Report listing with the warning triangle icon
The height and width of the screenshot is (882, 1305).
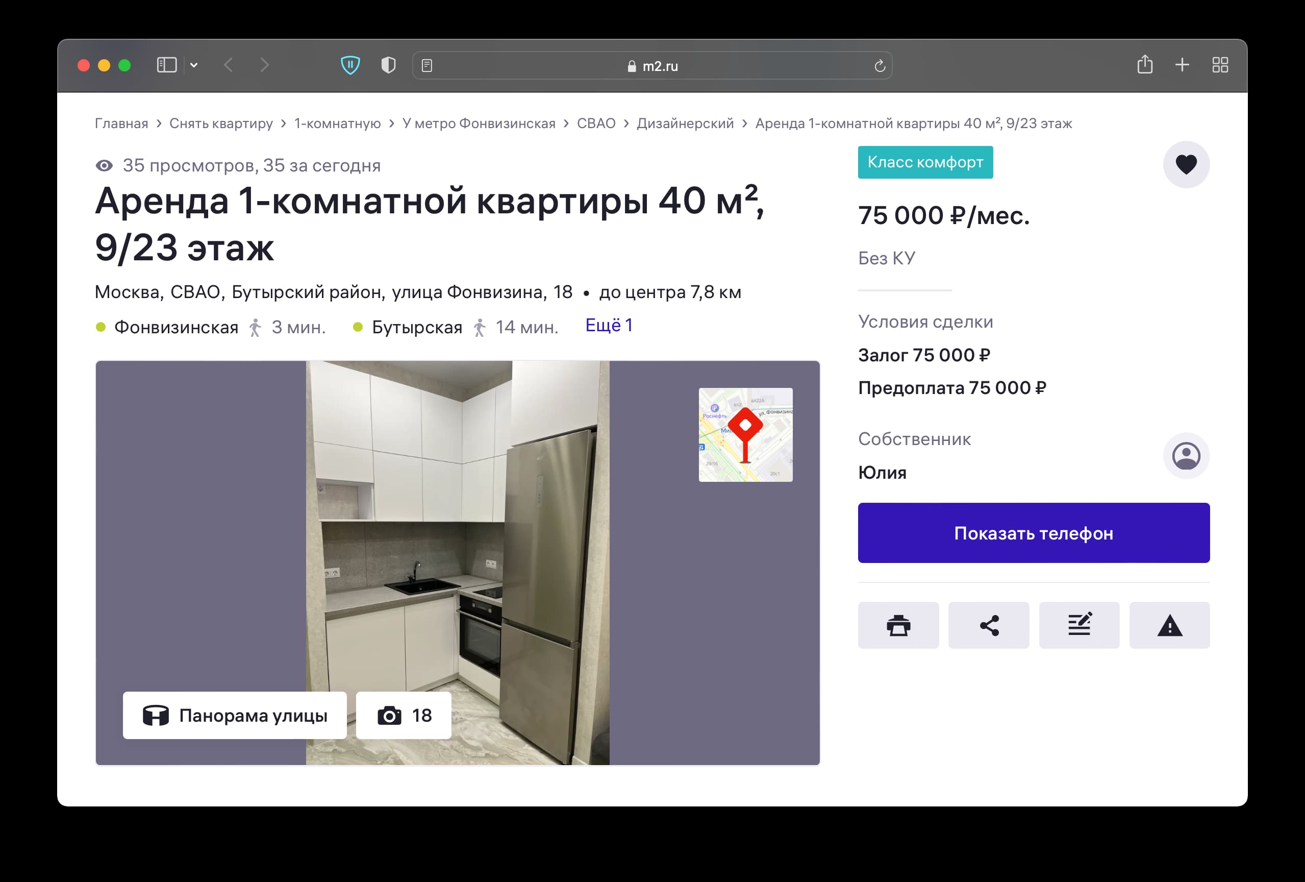pos(1170,625)
